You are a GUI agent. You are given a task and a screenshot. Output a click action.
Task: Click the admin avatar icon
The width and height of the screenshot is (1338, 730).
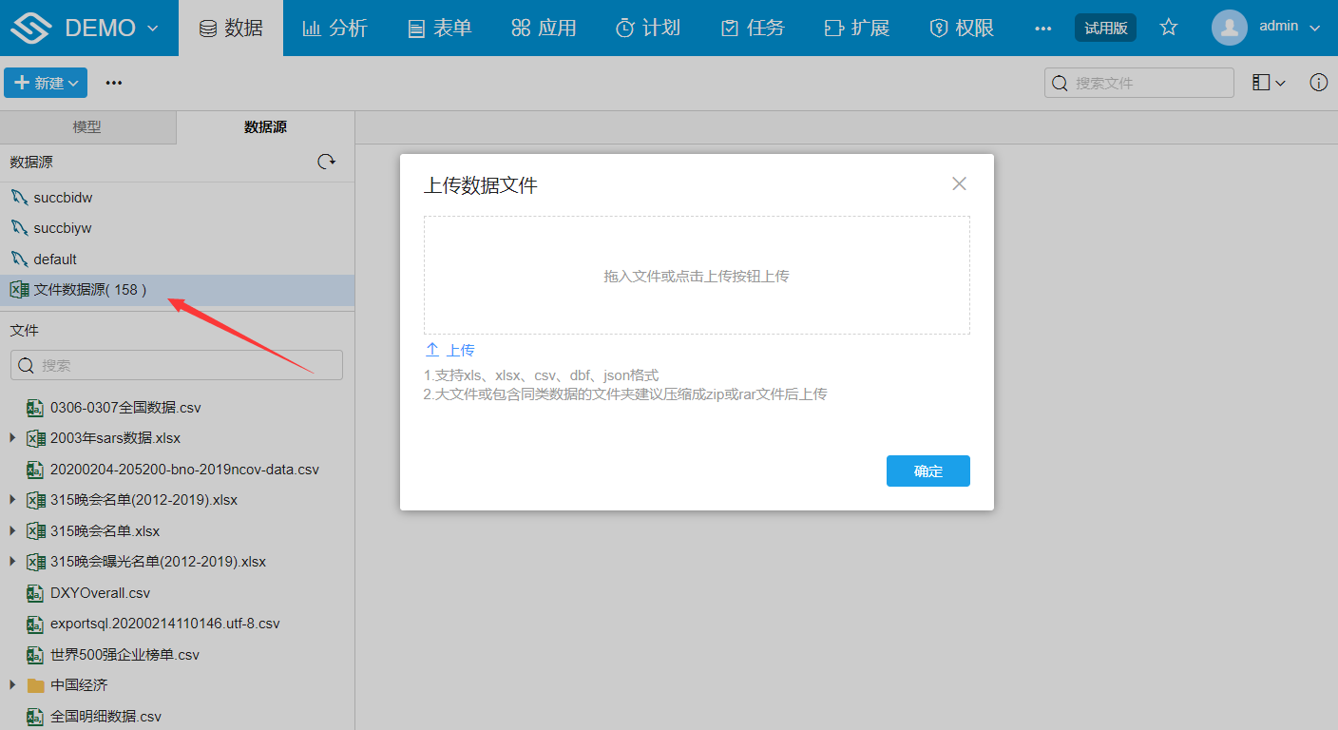pyautogui.click(x=1229, y=27)
